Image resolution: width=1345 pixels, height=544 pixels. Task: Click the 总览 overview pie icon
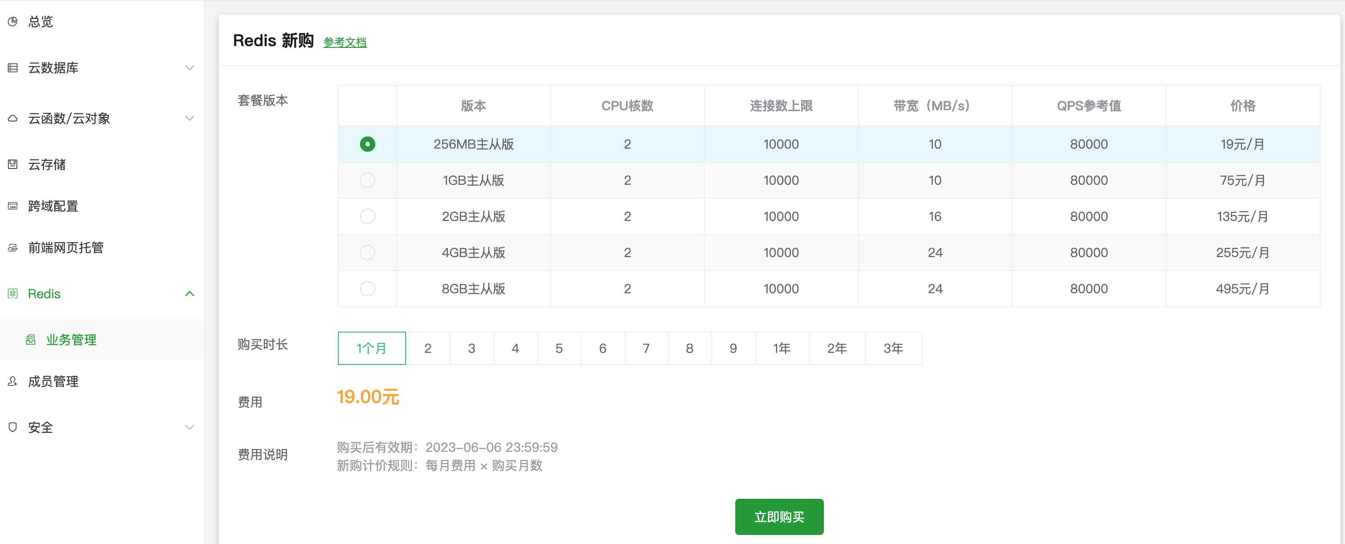point(13,21)
